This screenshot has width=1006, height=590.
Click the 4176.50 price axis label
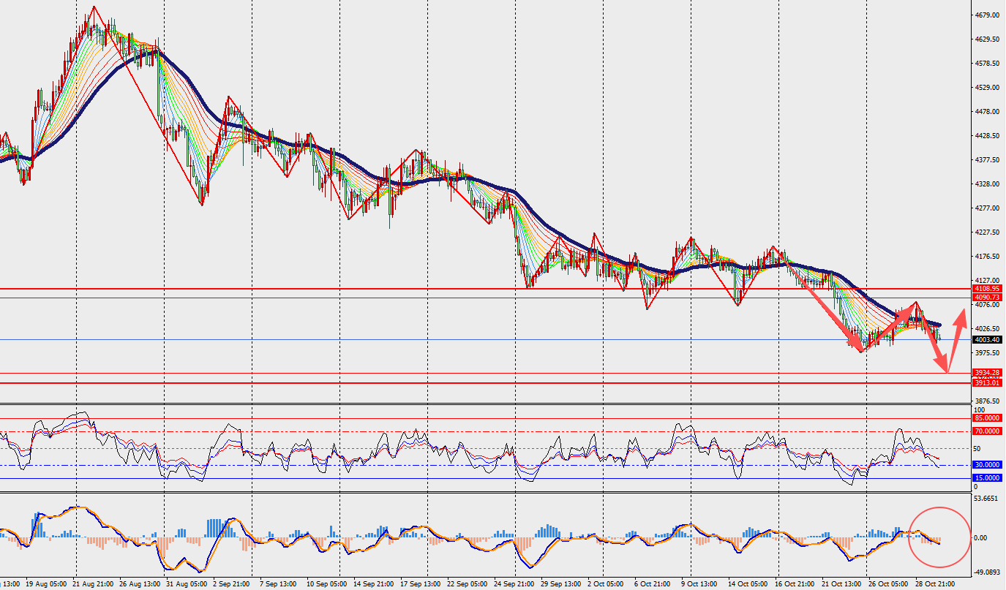pos(987,257)
